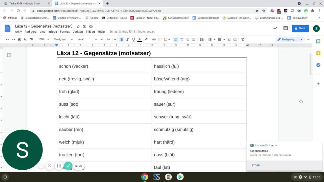Toggle the numbered list
This screenshot has height=182, width=324.
point(210,39)
